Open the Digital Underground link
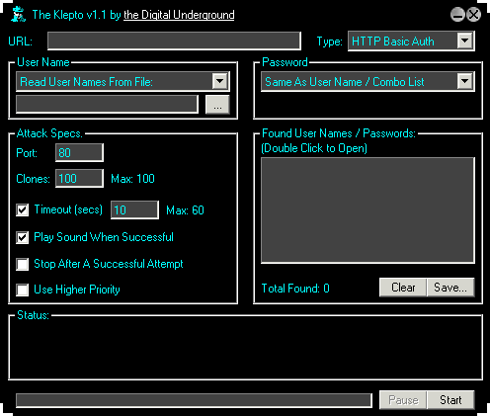This screenshot has height=416, width=490. [x=179, y=15]
